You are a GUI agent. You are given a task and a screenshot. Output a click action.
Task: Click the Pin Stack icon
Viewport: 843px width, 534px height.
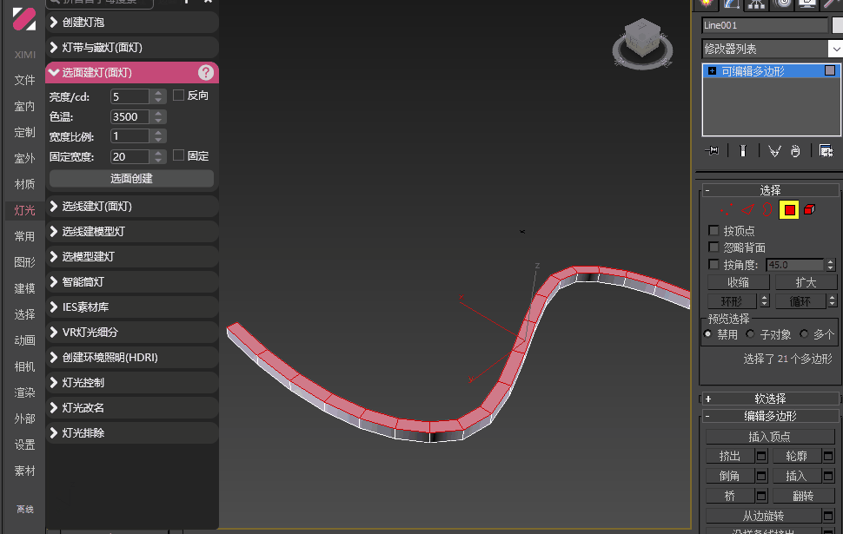(x=712, y=151)
